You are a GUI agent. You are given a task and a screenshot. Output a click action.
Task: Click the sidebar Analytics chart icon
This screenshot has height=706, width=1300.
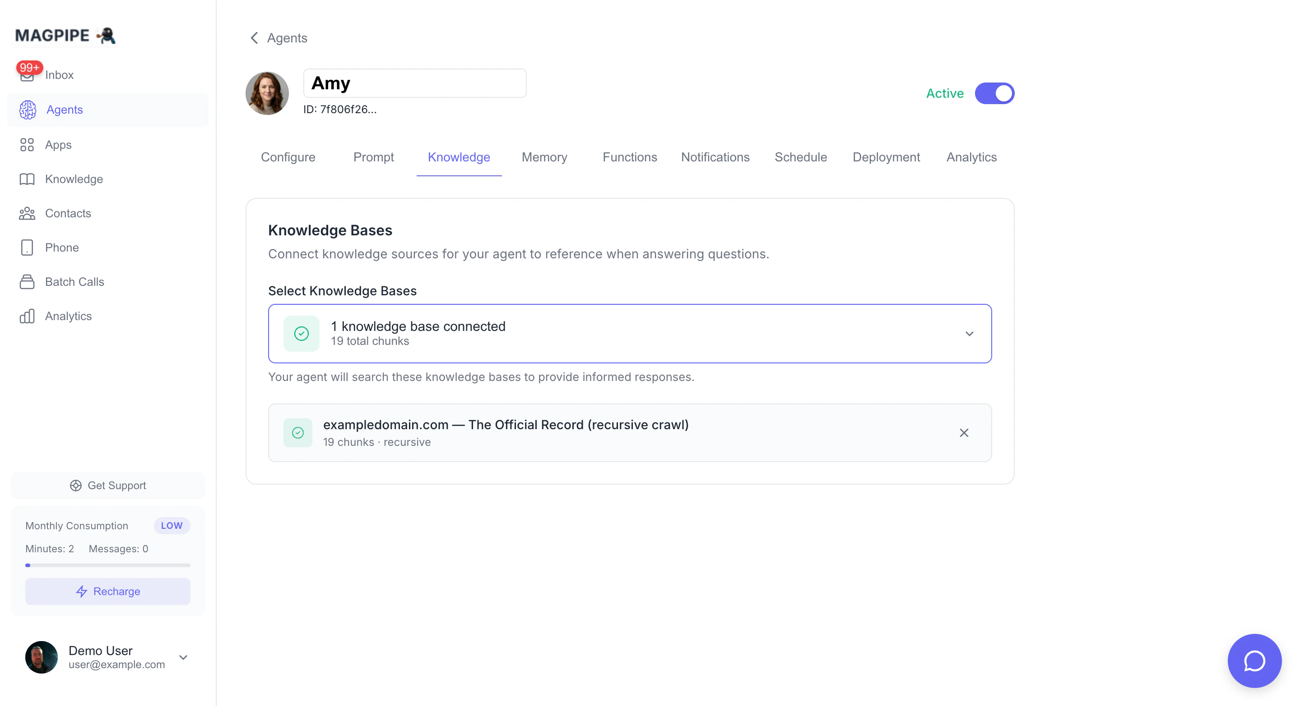pyautogui.click(x=27, y=316)
